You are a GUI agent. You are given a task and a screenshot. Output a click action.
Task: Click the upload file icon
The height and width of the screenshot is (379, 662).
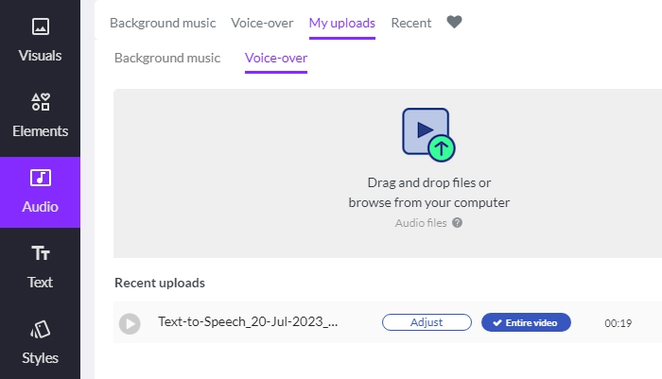tap(428, 133)
